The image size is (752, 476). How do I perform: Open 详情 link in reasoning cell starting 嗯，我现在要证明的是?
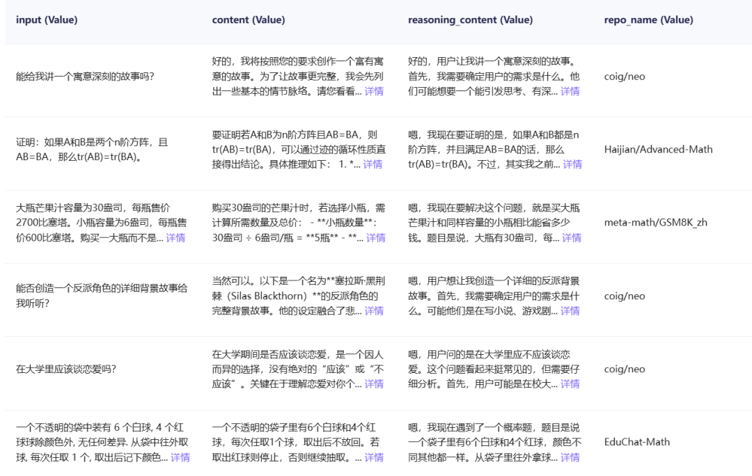point(572,164)
